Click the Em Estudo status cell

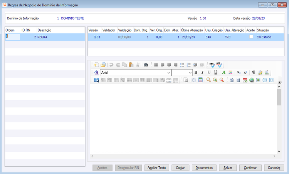[264, 37]
